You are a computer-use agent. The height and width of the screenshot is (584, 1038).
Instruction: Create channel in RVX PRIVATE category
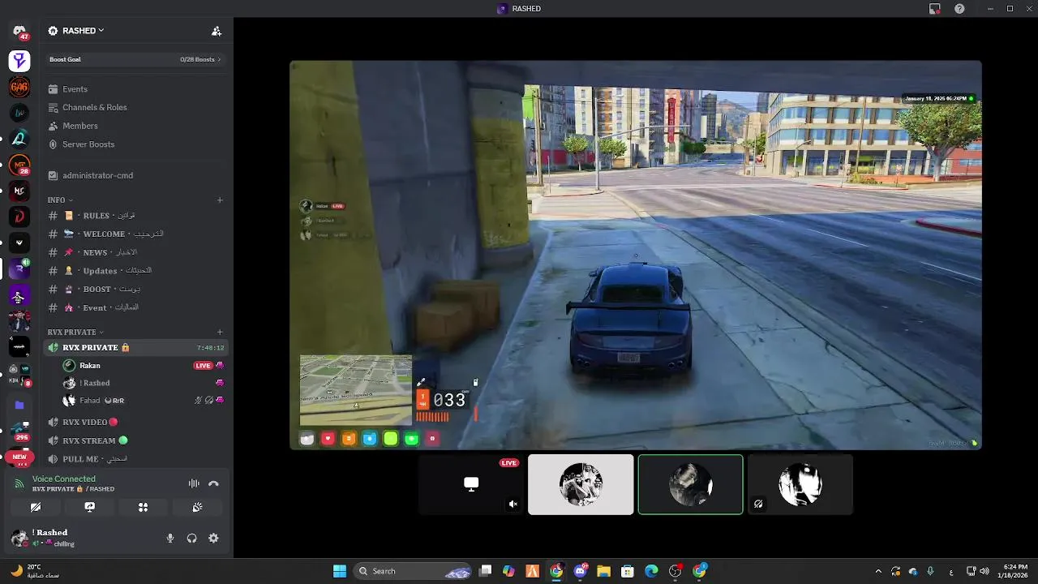pos(220,332)
